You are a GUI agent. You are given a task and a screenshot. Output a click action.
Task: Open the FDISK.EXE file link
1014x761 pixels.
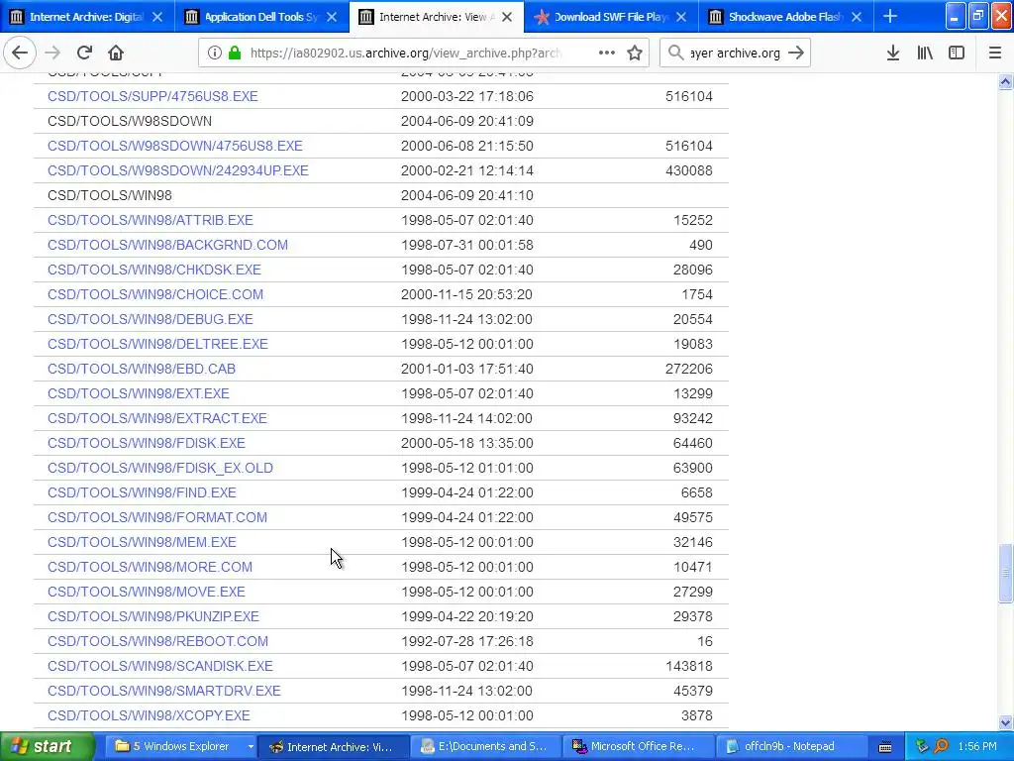coord(147,443)
